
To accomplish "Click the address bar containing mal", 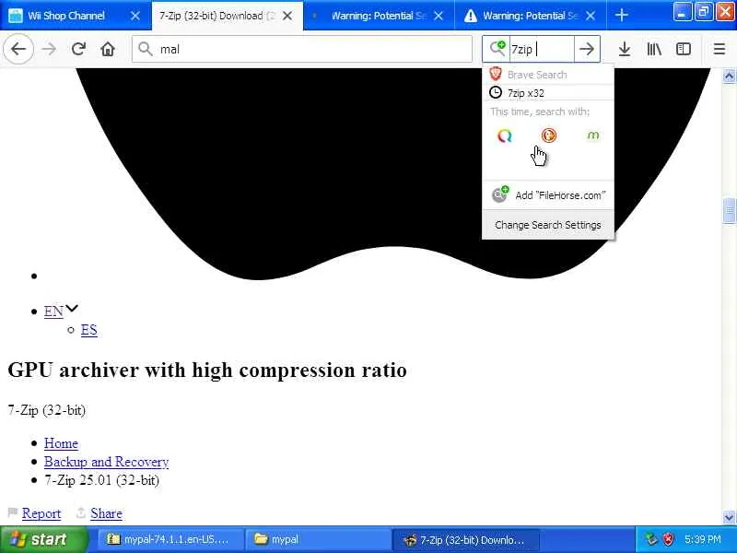I will tap(302, 49).
